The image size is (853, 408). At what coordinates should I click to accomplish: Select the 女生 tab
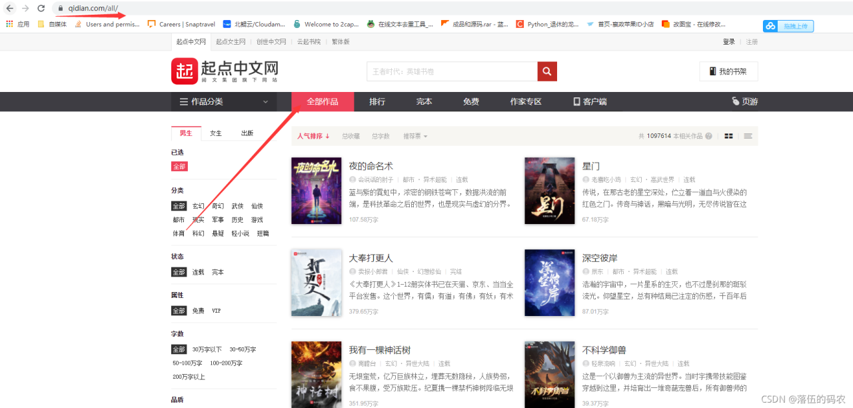(x=216, y=133)
